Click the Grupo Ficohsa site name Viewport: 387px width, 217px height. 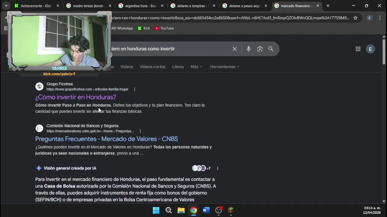[x=60, y=84]
